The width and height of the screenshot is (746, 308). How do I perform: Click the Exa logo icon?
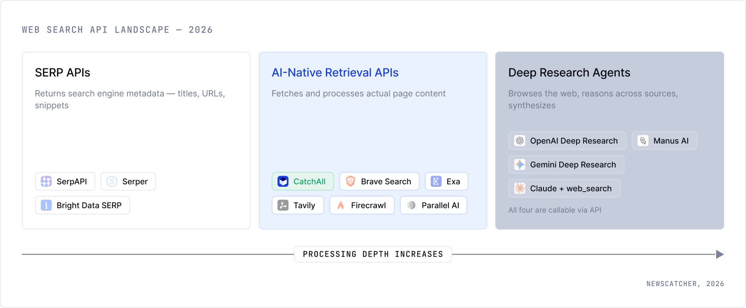[436, 182]
